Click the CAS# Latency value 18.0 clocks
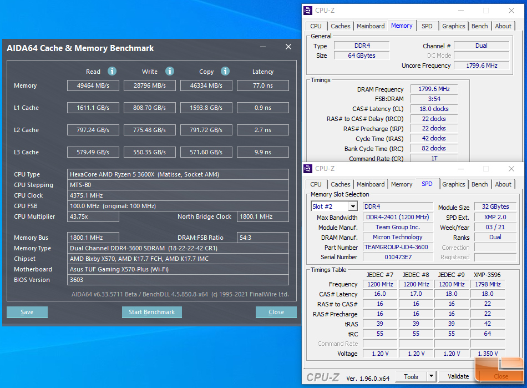The image size is (527, 388). pyautogui.click(x=434, y=109)
